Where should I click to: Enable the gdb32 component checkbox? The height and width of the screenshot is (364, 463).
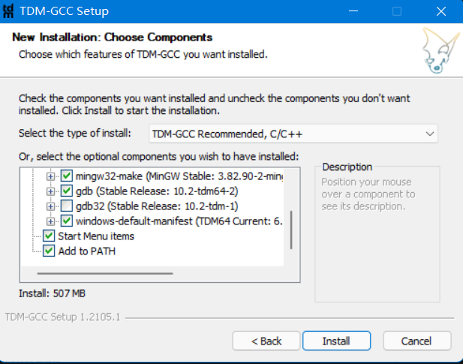tap(66, 206)
